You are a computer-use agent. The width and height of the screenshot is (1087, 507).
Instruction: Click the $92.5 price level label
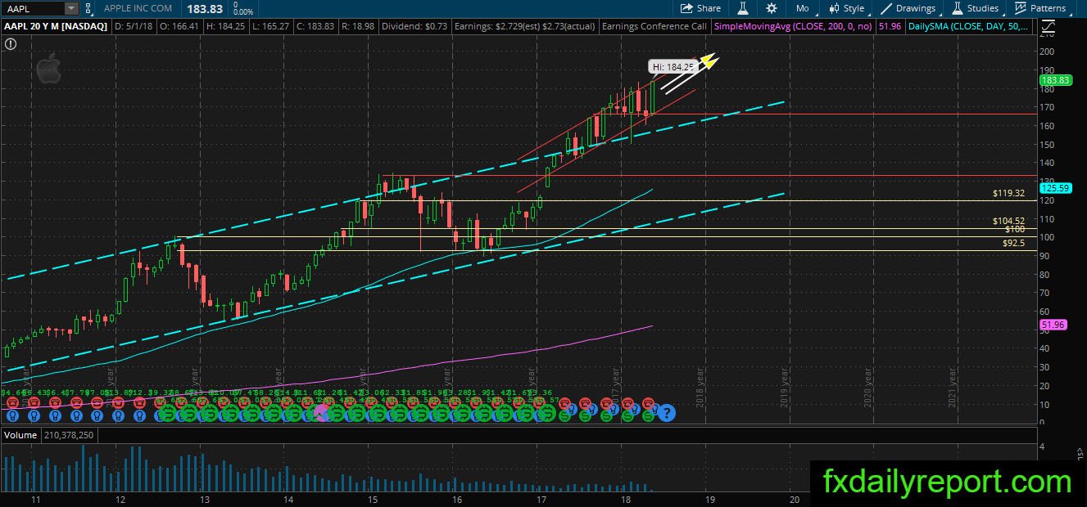click(1014, 243)
